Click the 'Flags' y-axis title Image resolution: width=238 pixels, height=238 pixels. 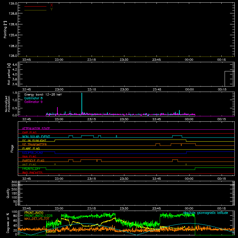pos(12,148)
